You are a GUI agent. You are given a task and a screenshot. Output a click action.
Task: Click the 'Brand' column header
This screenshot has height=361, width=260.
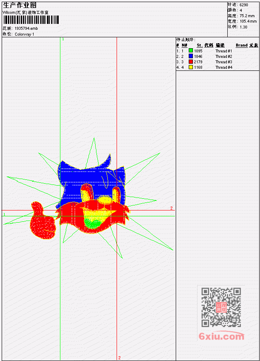click(x=242, y=45)
